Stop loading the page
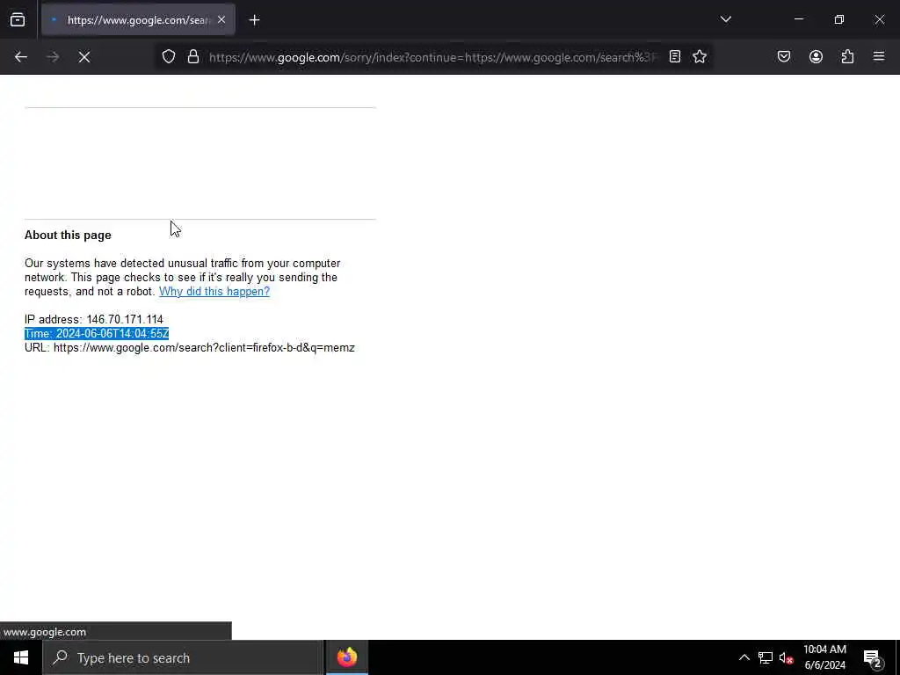The width and height of the screenshot is (900, 675). [84, 57]
